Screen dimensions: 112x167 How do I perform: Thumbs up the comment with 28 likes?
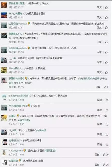point(106,165)
